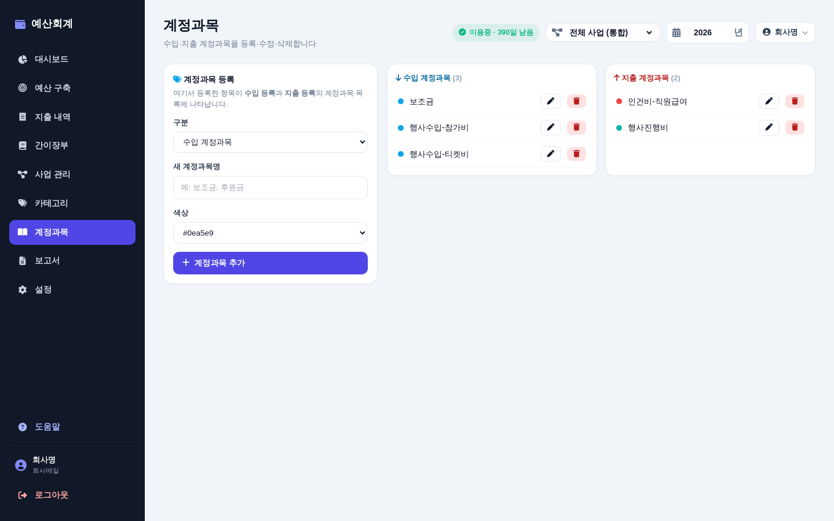This screenshot has height=521, width=834.
Task: Delete the 행사수입-티켓비 account
Action: tap(576, 154)
